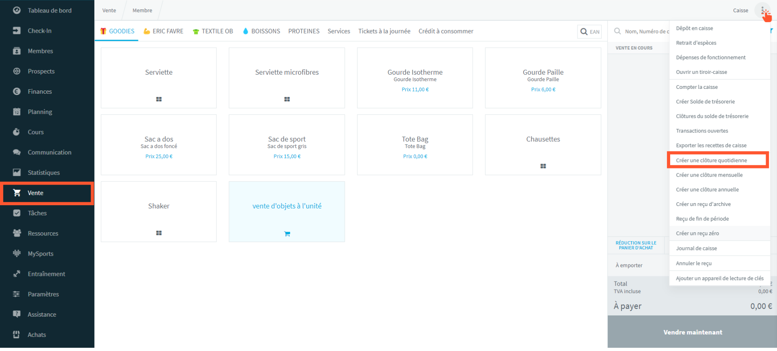Open Chaussettes variants grid icon
The width and height of the screenshot is (777, 351).
pos(543,166)
